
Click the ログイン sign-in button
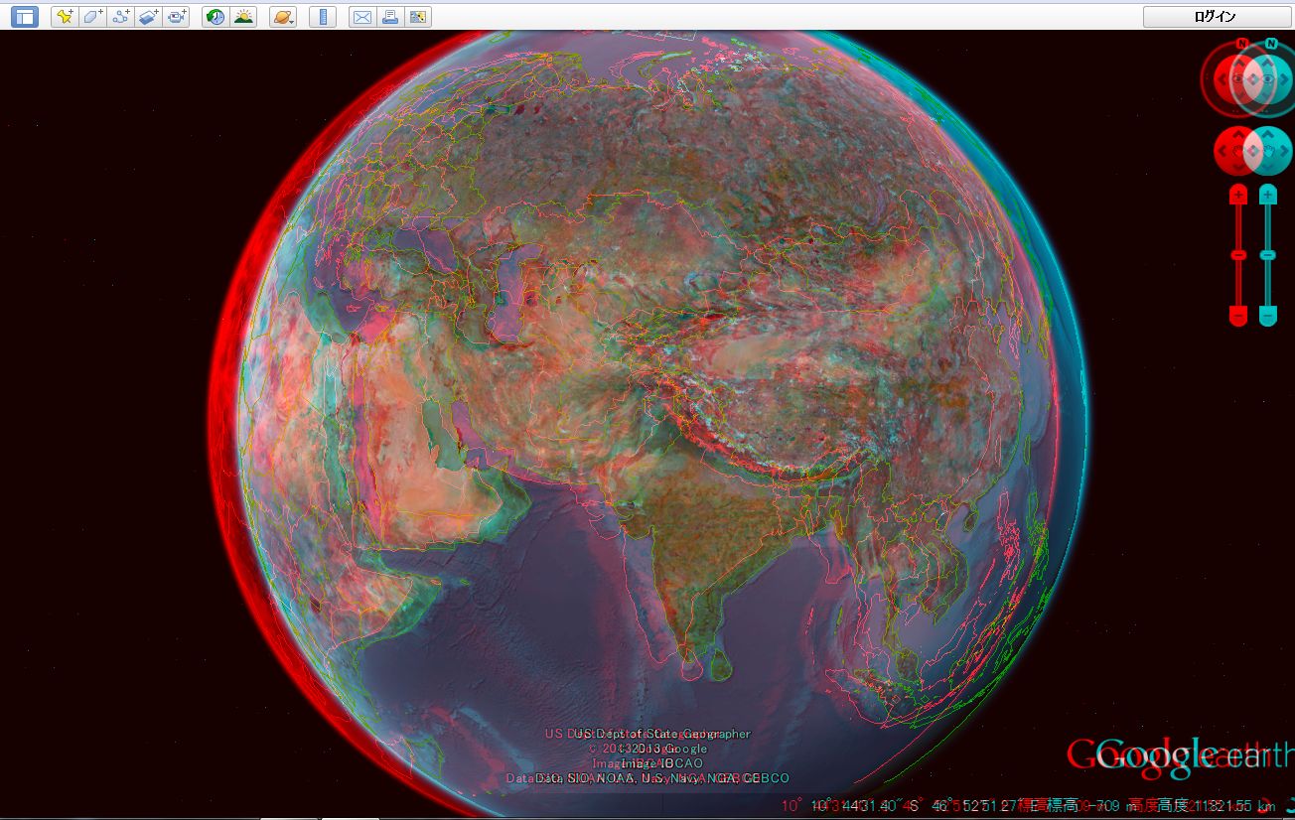1215,17
